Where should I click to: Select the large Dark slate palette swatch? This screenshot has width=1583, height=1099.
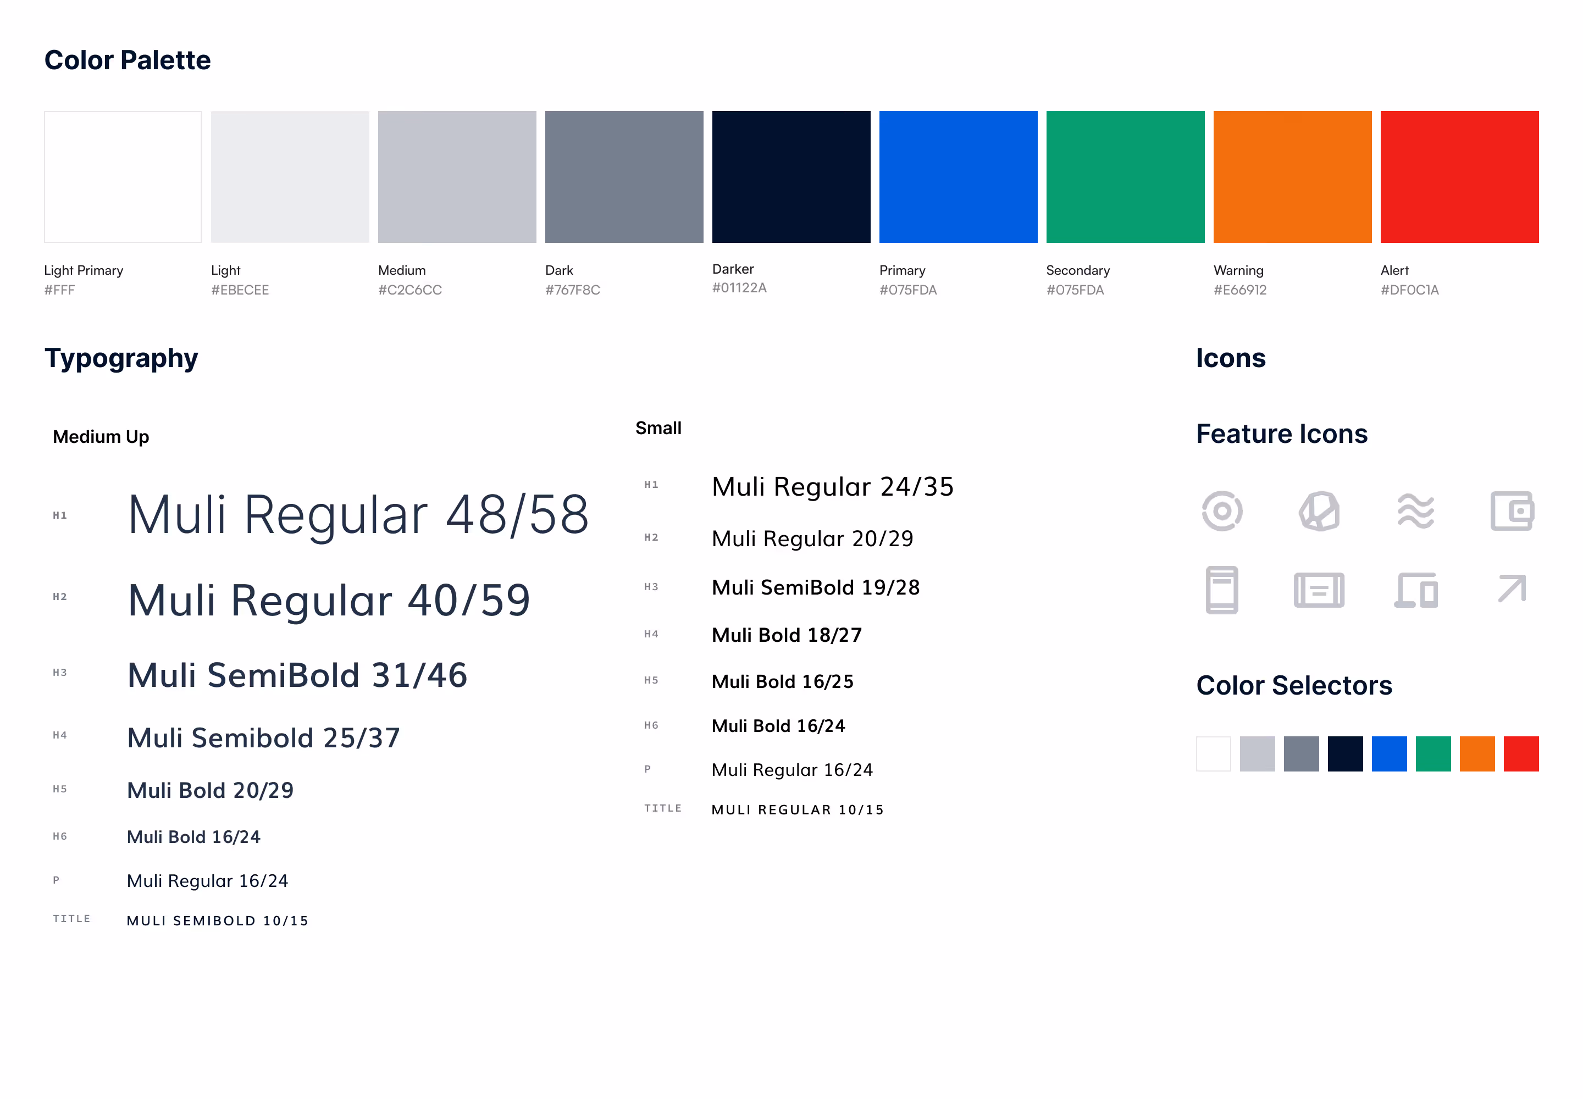pos(624,176)
